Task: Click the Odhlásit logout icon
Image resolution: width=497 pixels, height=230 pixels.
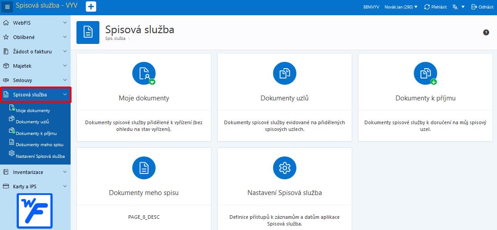Action: coord(474,7)
